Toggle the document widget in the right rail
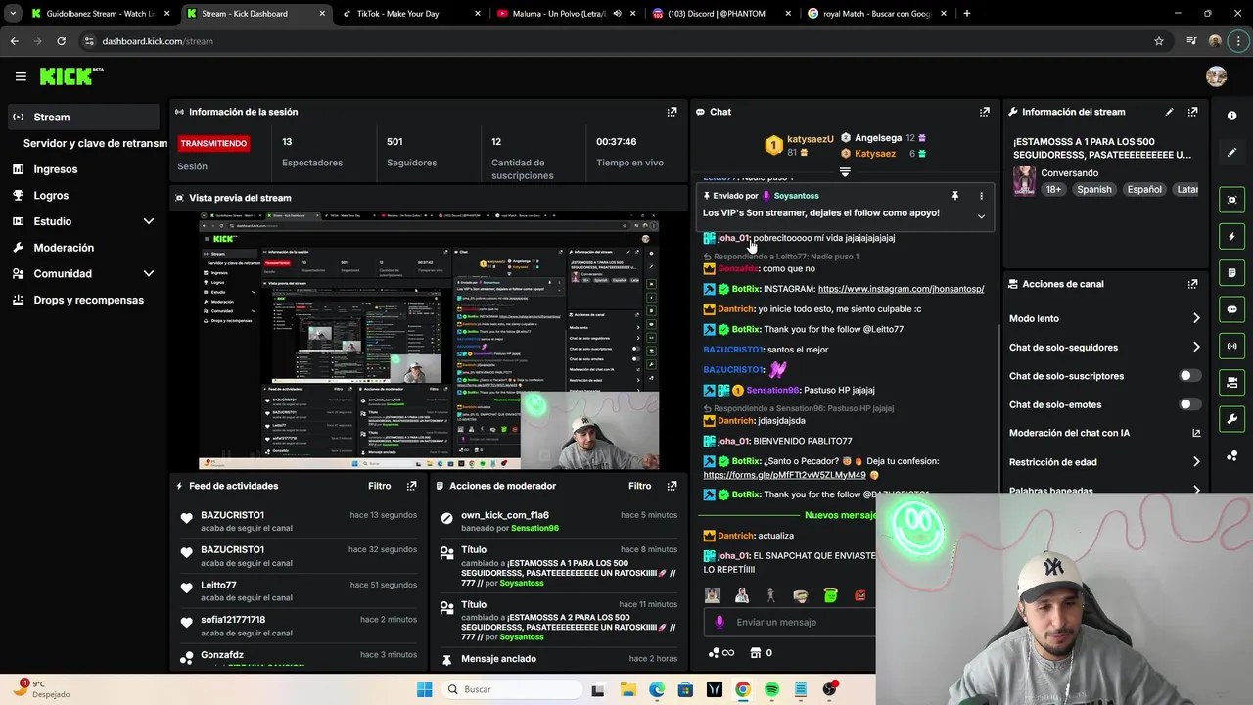This screenshot has width=1253, height=705. pyautogui.click(x=1231, y=272)
